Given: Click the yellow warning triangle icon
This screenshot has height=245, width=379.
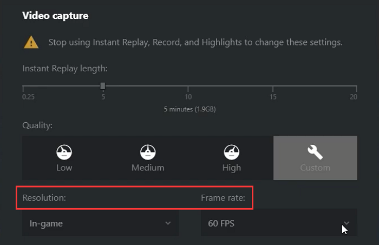Looking at the screenshot, I should (x=30, y=42).
